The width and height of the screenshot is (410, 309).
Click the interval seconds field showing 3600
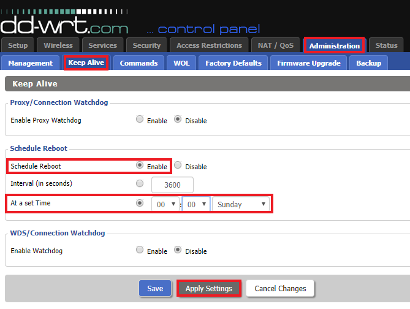click(172, 185)
